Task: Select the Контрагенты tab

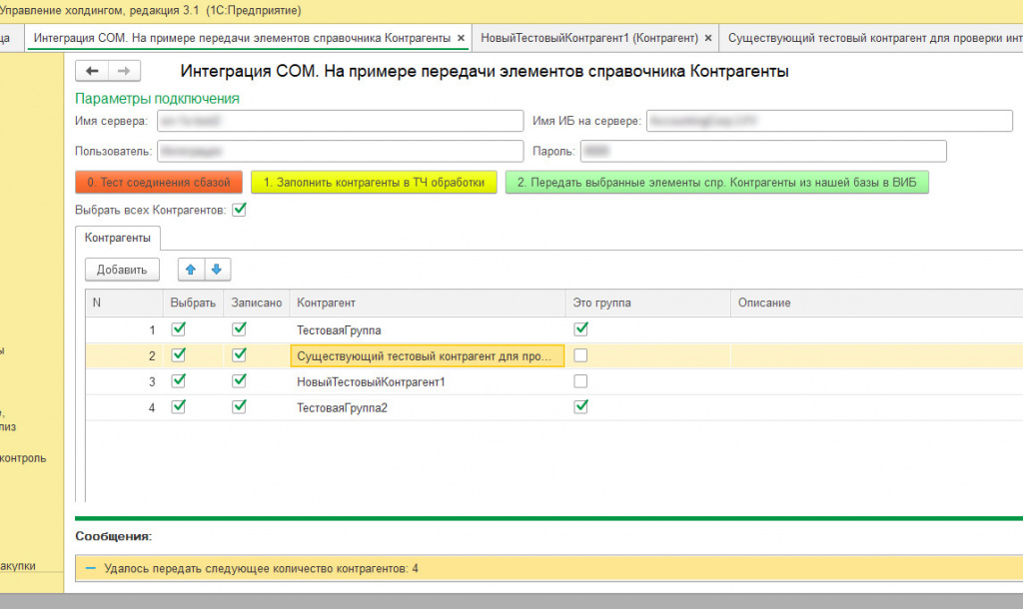Action: click(118, 238)
